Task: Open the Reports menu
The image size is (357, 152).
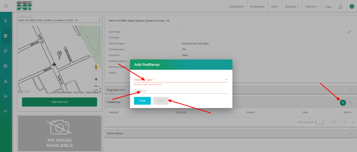Action: 312,7
